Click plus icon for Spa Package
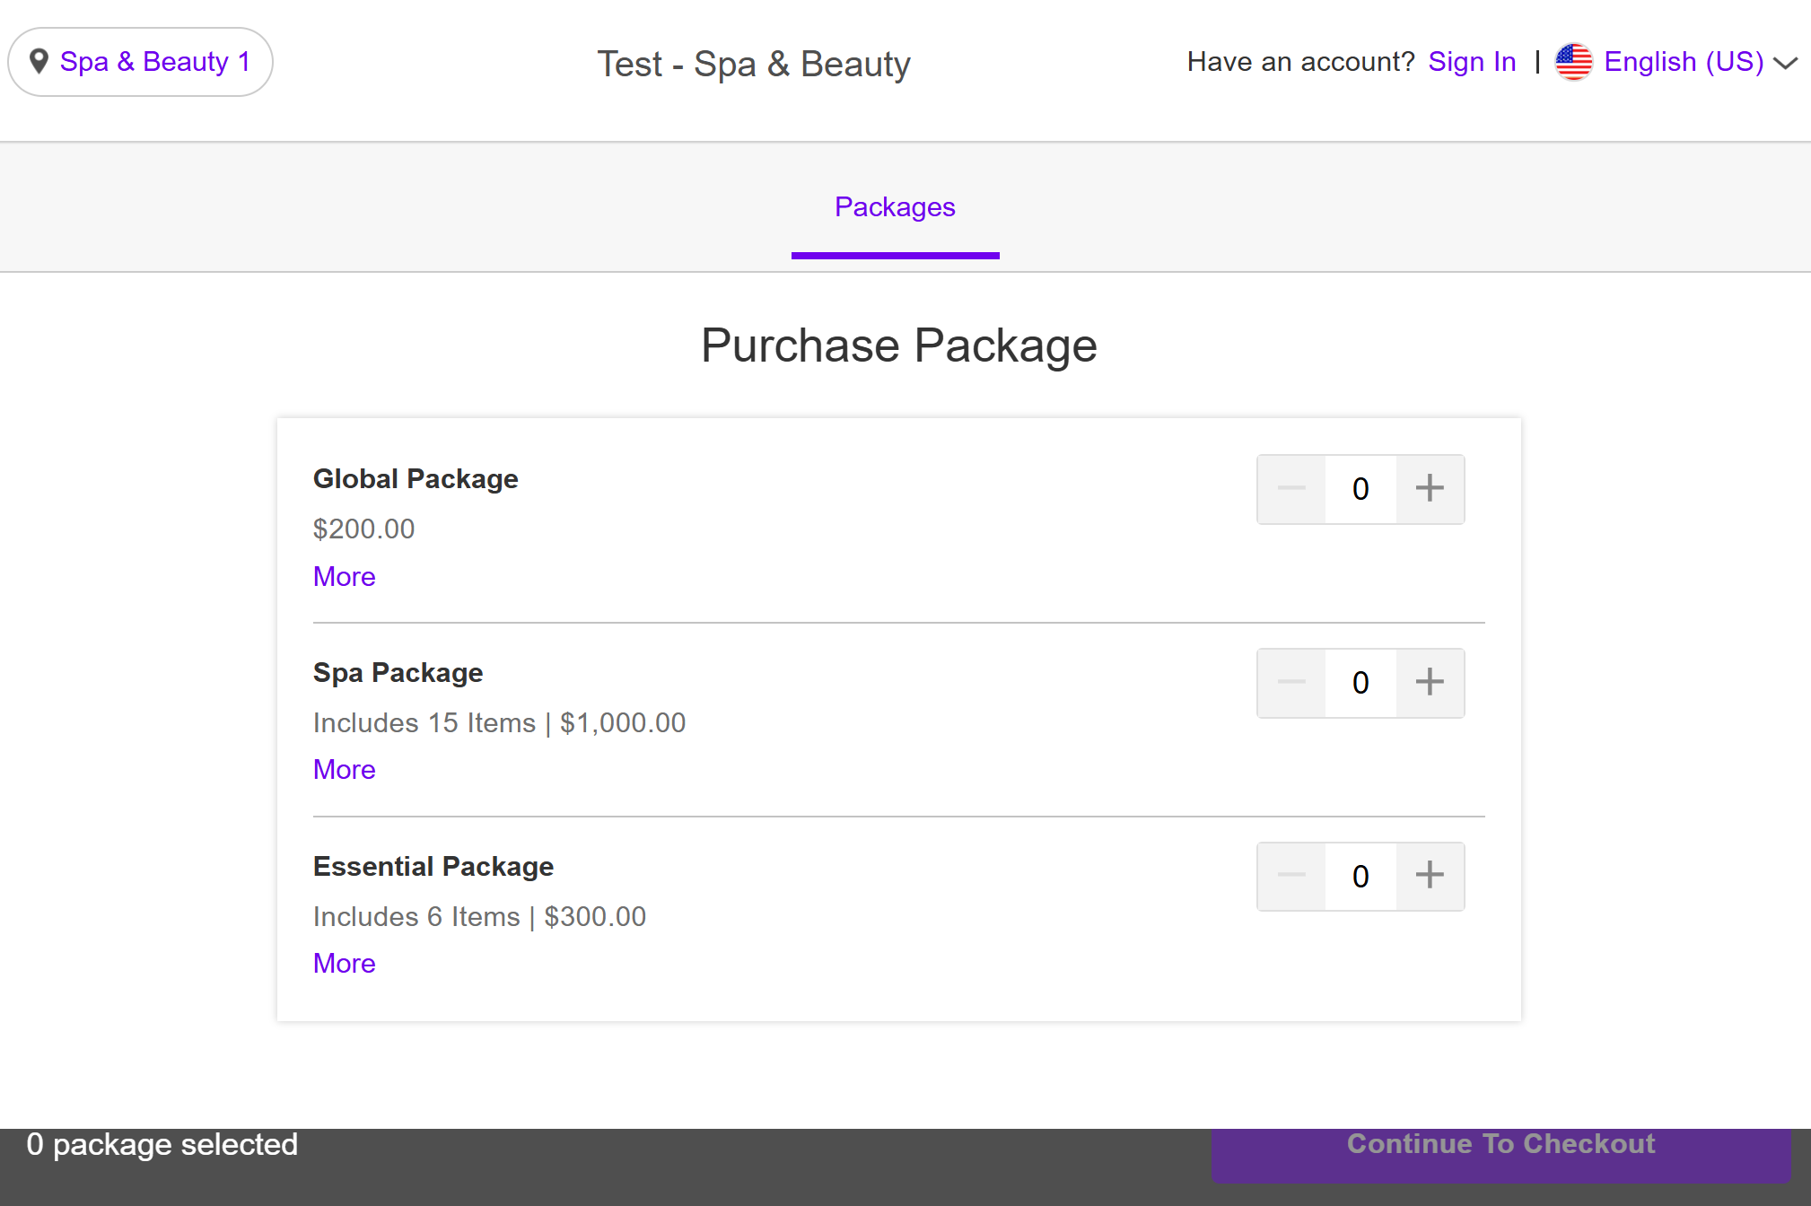1811x1206 pixels. 1430,683
